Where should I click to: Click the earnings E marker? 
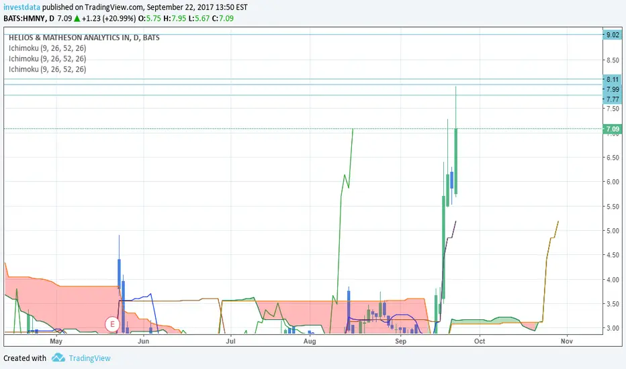point(113,324)
